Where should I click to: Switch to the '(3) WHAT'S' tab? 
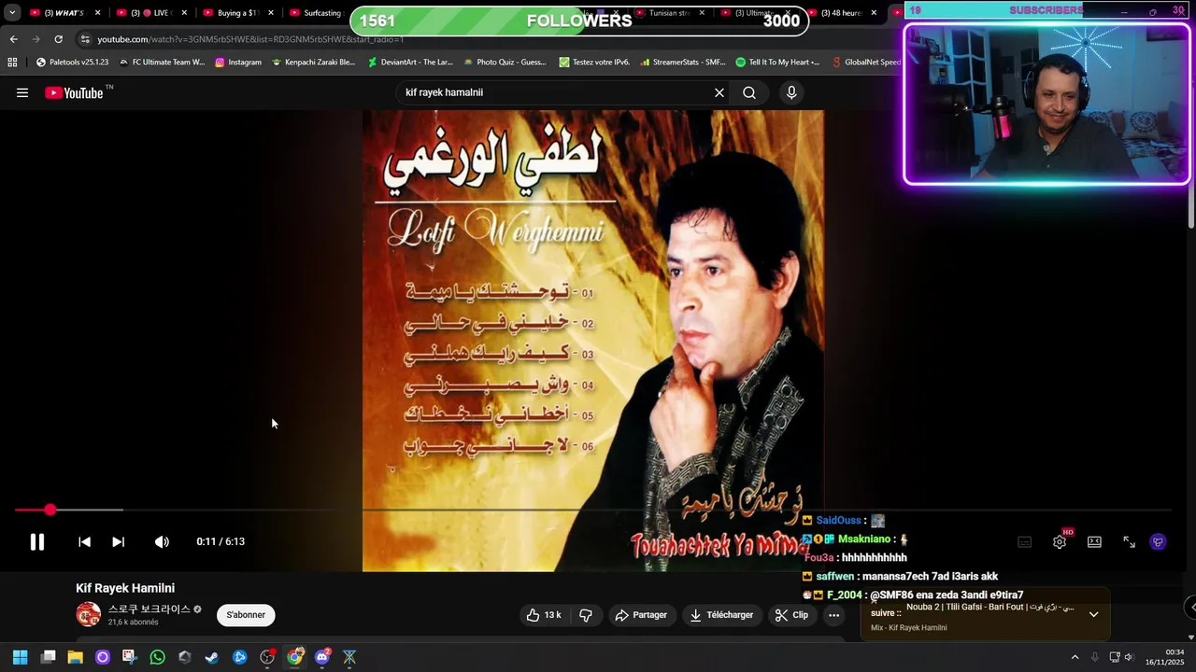[x=64, y=13]
